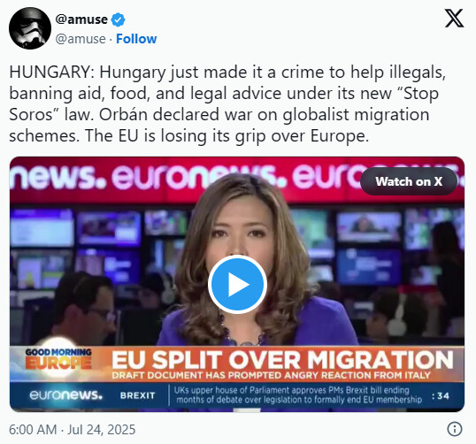Play the Euronews video
The height and width of the screenshot is (444, 476).
(x=237, y=285)
